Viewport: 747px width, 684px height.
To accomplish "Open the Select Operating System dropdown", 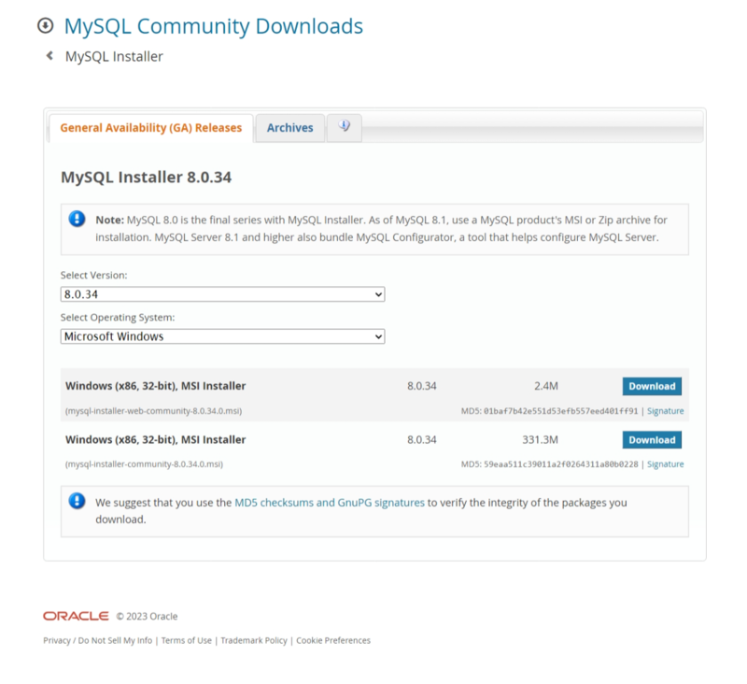I will (222, 336).
